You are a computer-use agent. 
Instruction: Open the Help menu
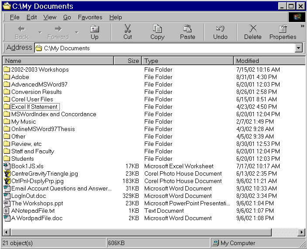click(x=116, y=17)
